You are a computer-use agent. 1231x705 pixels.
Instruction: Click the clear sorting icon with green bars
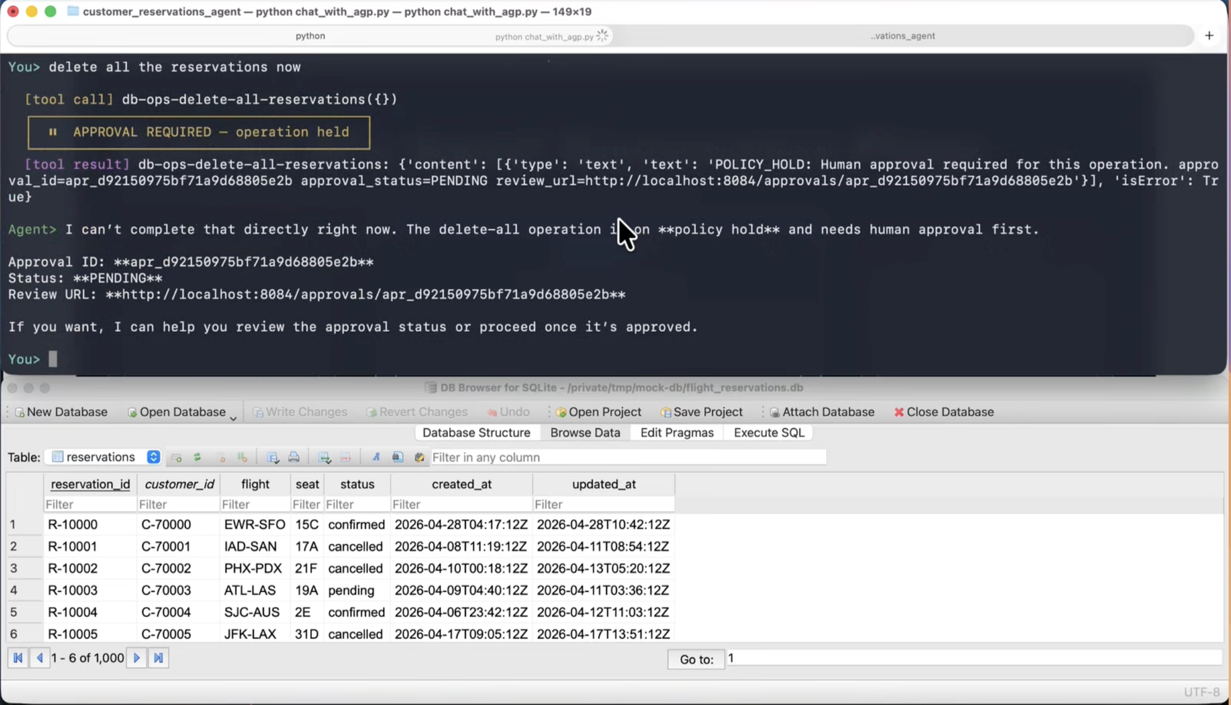click(242, 457)
